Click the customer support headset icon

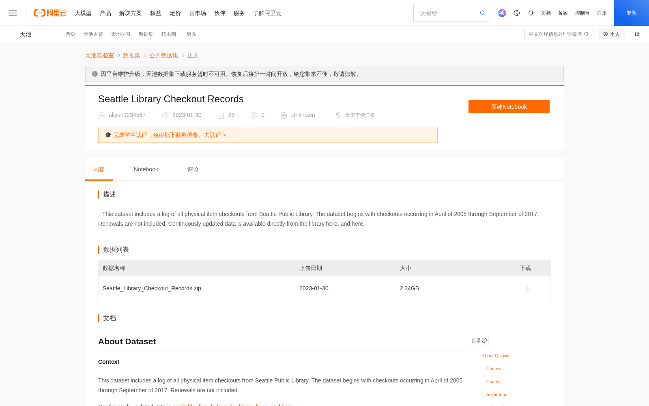click(x=531, y=13)
